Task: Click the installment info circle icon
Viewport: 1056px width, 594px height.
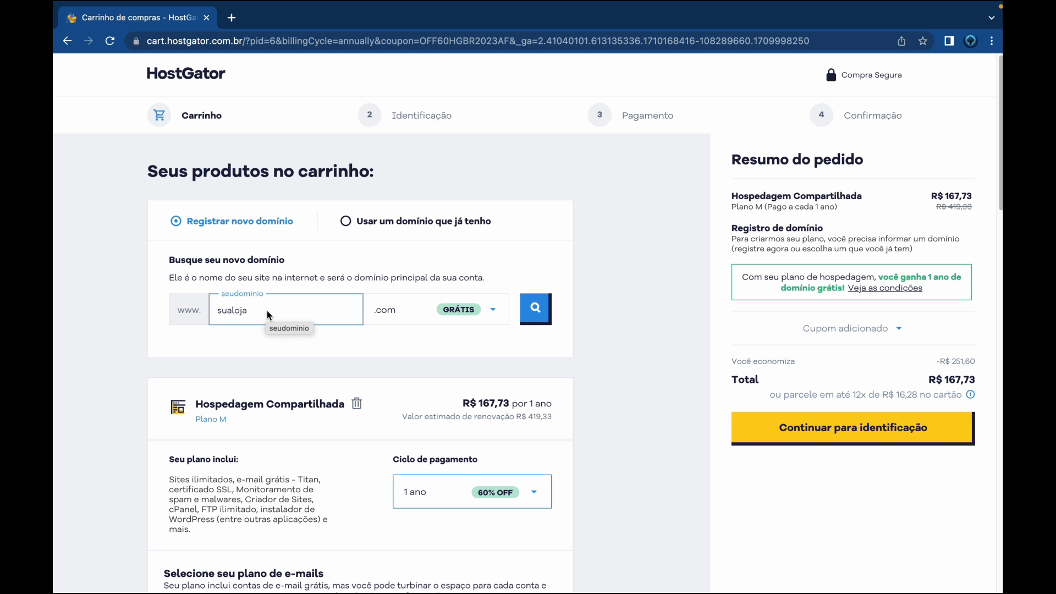Action: pyautogui.click(x=970, y=394)
